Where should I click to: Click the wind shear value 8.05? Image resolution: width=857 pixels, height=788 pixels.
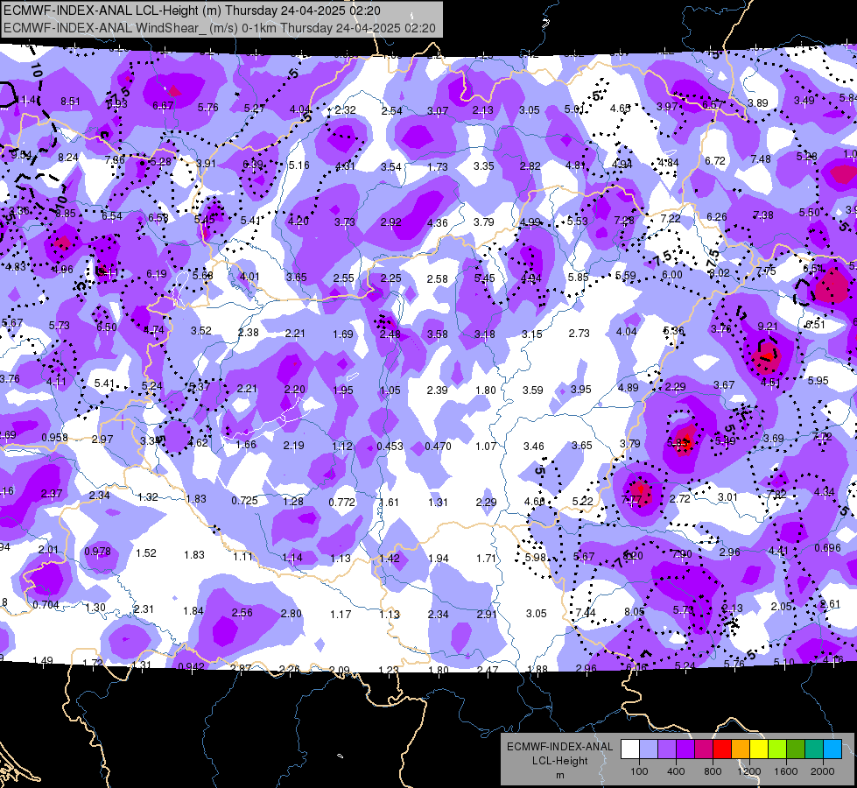pyautogui.click(x=634, y=612)
